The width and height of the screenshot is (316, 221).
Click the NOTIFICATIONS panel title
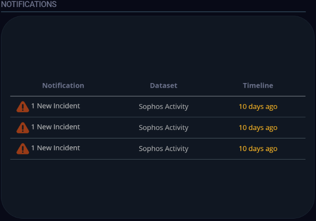pos(29,4)
